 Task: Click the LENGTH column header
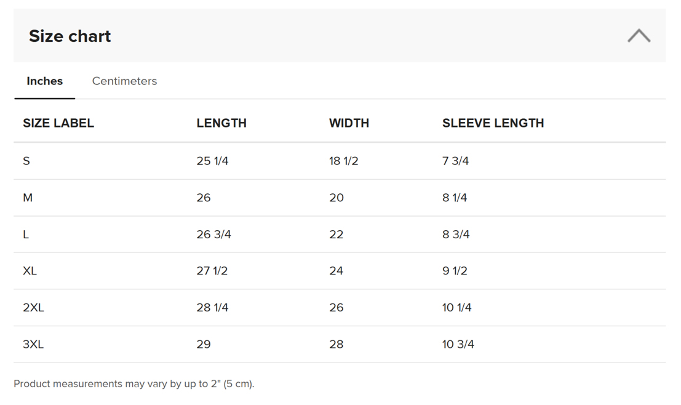point(221,123)
